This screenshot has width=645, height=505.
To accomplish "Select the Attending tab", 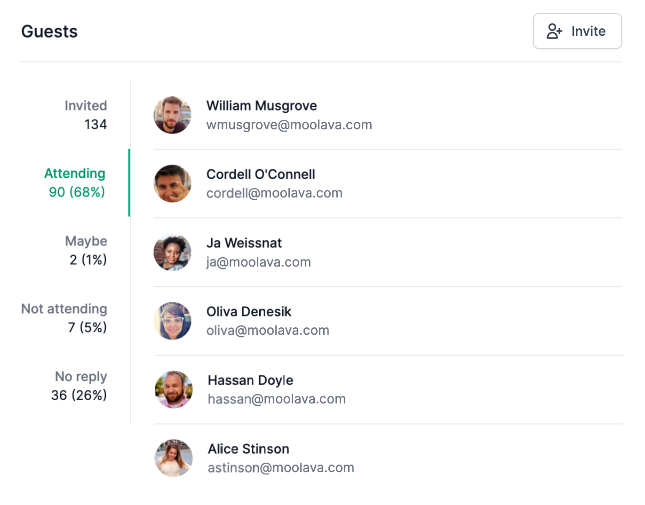I will tap(75, 182).
